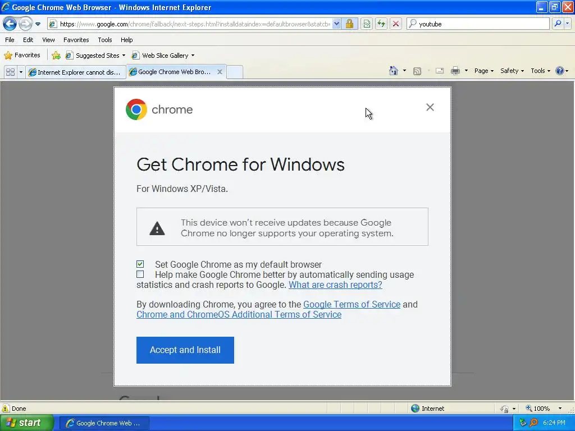This screenshot has height=431, width=575.
Task: Enable sending usage statistics checkbox
Action: (140, 274)
